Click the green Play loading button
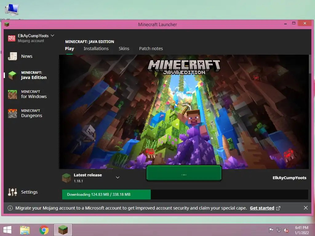Viewport: 315px width, 236px height. (184, 173)
